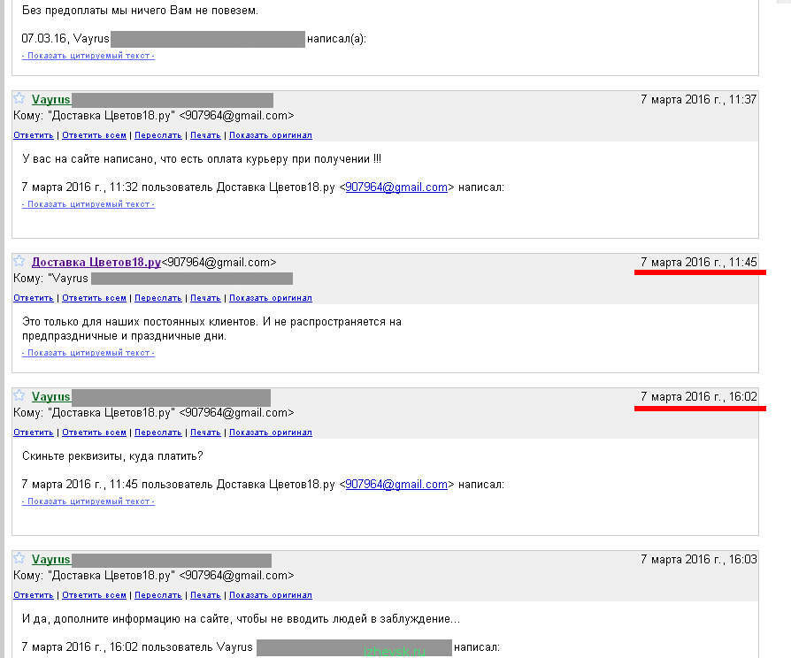
Task: Click Показать оригинал in the 16:03 message
Action: (271, 595)
